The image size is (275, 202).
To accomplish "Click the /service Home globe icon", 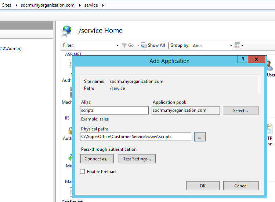I will (x=66, y=31).
